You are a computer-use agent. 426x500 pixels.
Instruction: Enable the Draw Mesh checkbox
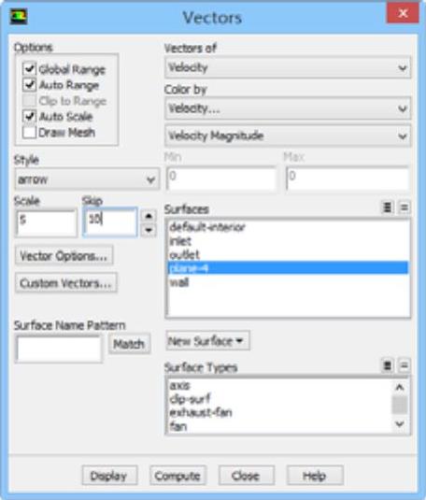click(29, 132)
